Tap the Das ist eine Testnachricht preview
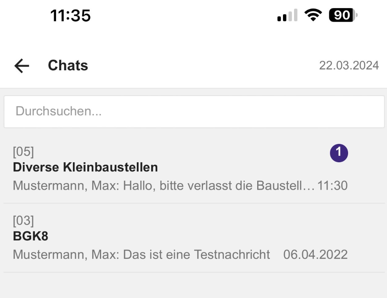The width and height of the screenshot is (387, 298). 197,254
